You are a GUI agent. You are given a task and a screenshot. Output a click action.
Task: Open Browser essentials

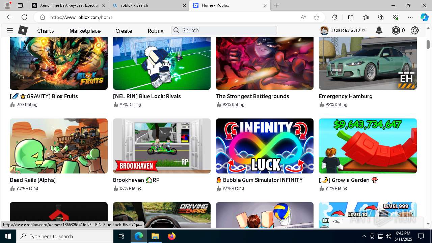coord(396,17)
